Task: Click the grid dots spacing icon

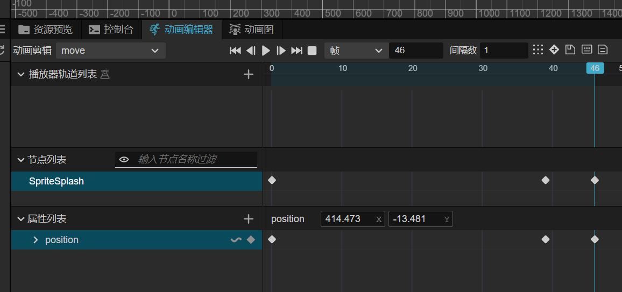Action: tap(538, 49)
